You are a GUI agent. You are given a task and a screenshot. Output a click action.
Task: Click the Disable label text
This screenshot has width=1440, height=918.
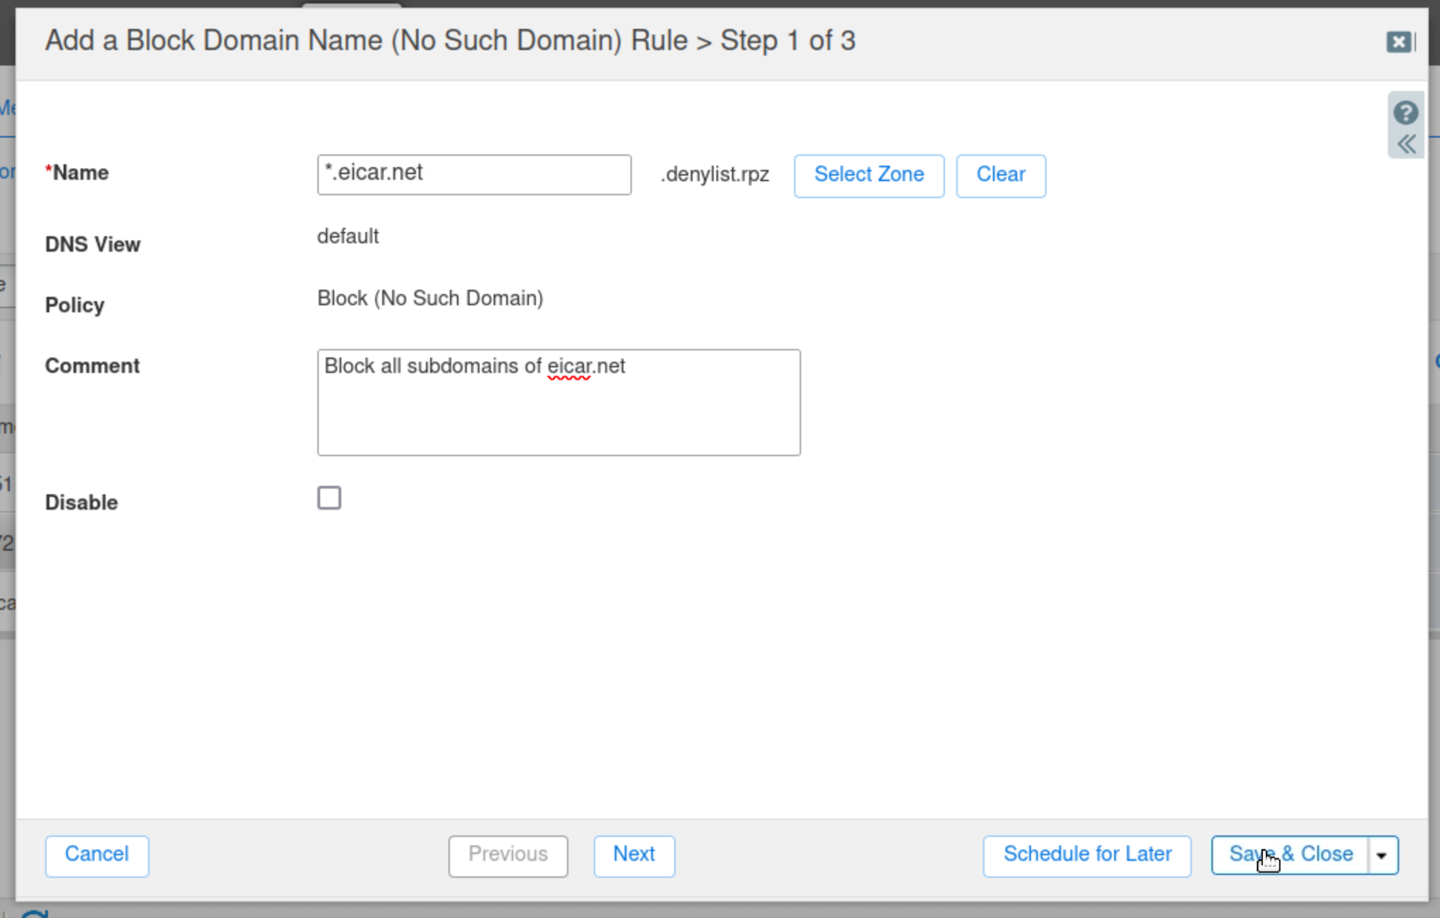[81, 503]
